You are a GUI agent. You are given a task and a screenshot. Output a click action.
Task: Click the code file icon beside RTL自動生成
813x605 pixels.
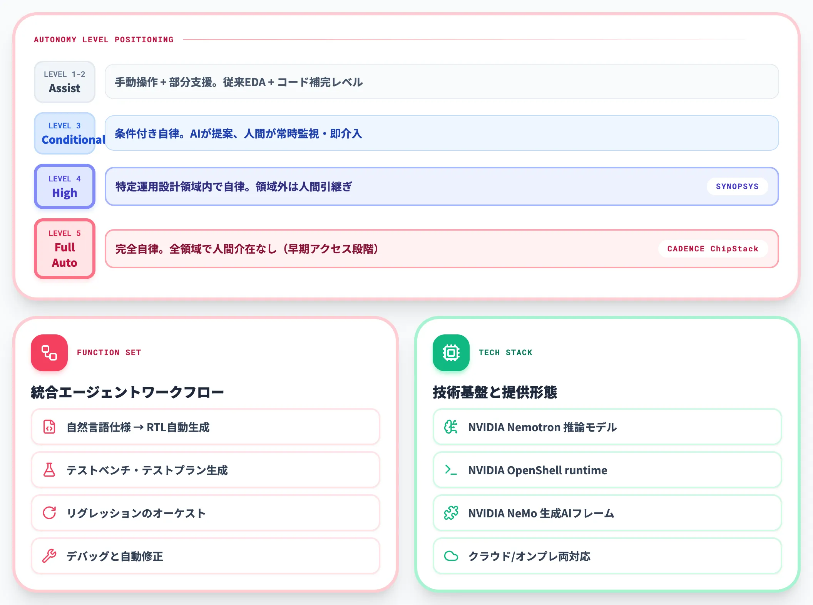click(49, 427)
